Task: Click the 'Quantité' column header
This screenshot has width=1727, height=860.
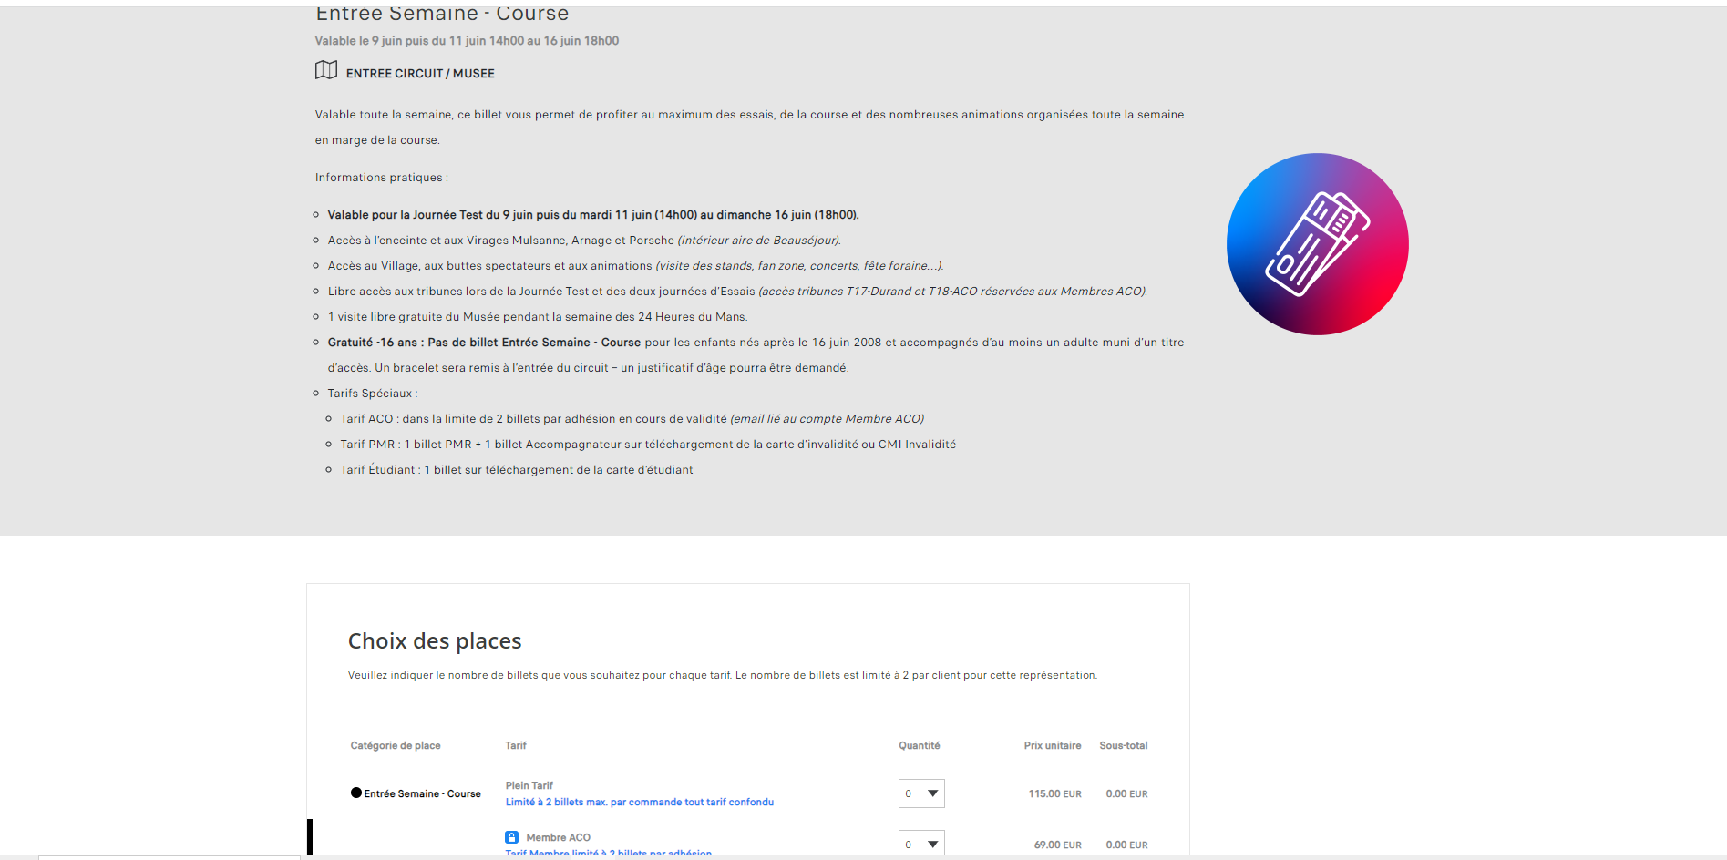Action: pos(920,746)
